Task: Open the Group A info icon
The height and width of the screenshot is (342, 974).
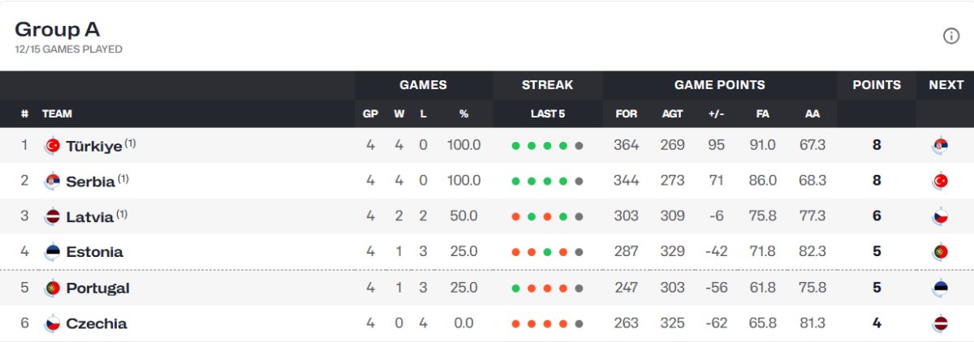Action: pos(950,36)
